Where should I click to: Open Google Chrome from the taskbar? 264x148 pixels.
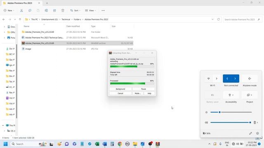(x=120, y=144)
